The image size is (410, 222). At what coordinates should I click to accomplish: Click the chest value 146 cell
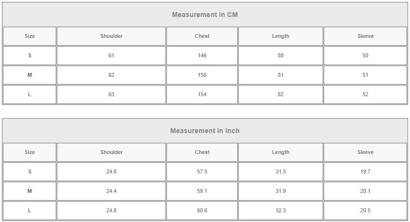[202, 55]
